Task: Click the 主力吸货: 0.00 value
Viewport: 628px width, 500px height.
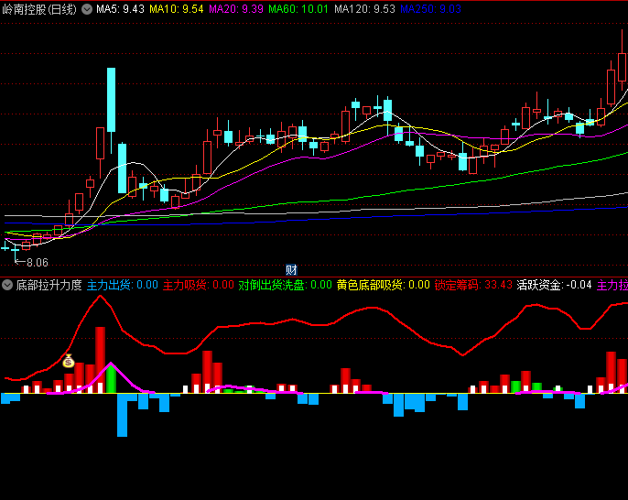Action: 199,286
